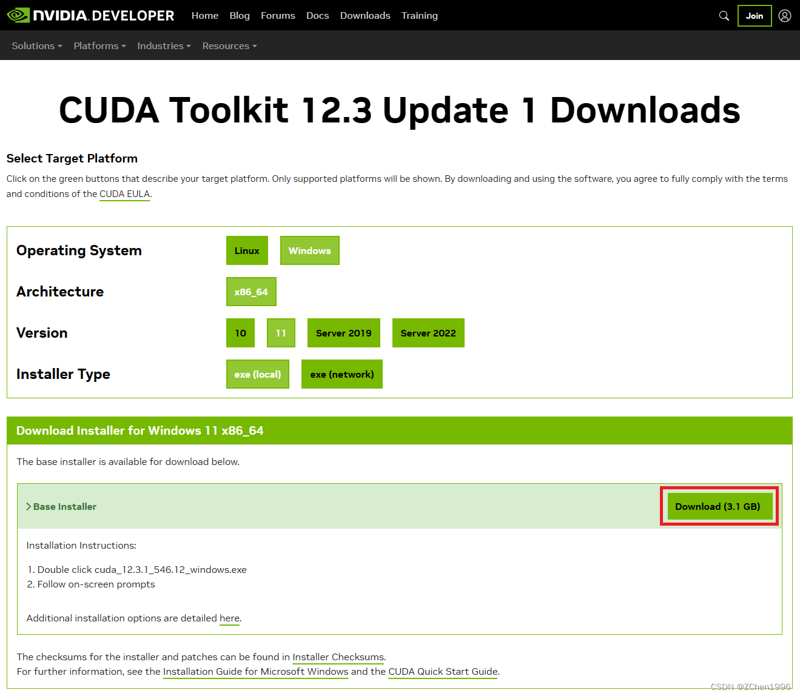Open the CUDA EULA link
800x696 pixels.
pyautogui.click(x=124, y=194)
